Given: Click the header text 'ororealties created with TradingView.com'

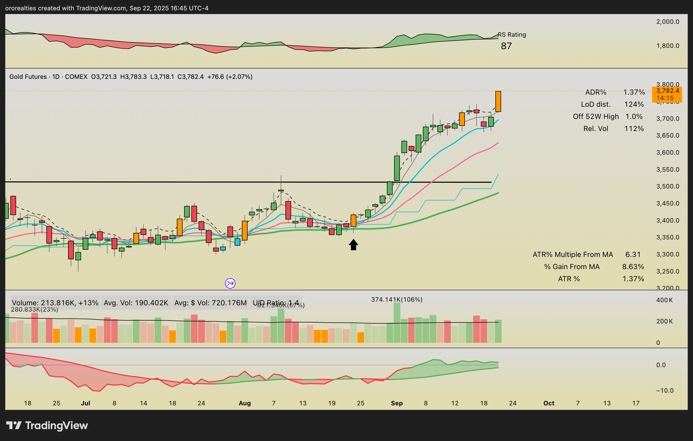Looking at the screenshot, I should (66, 8).
